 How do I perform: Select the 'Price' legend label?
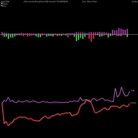4,6
